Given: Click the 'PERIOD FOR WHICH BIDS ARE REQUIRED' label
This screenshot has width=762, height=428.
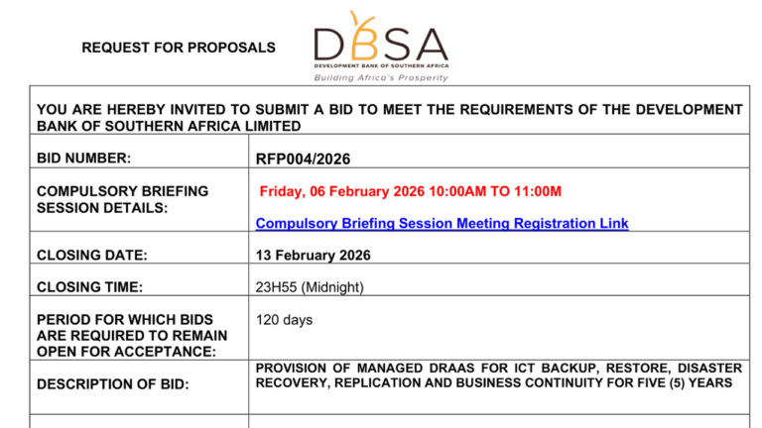Looking at the screenshot, I should point(131,336).
